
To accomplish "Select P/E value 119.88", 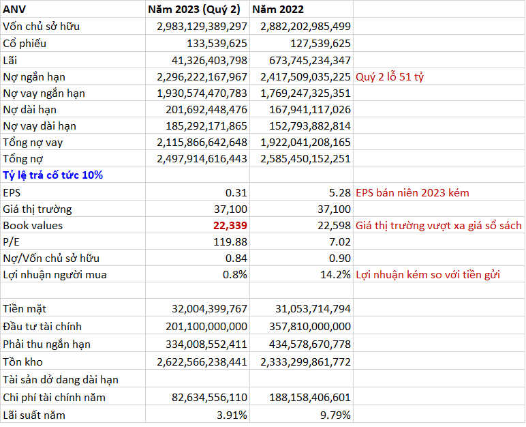I will point(230,242).
